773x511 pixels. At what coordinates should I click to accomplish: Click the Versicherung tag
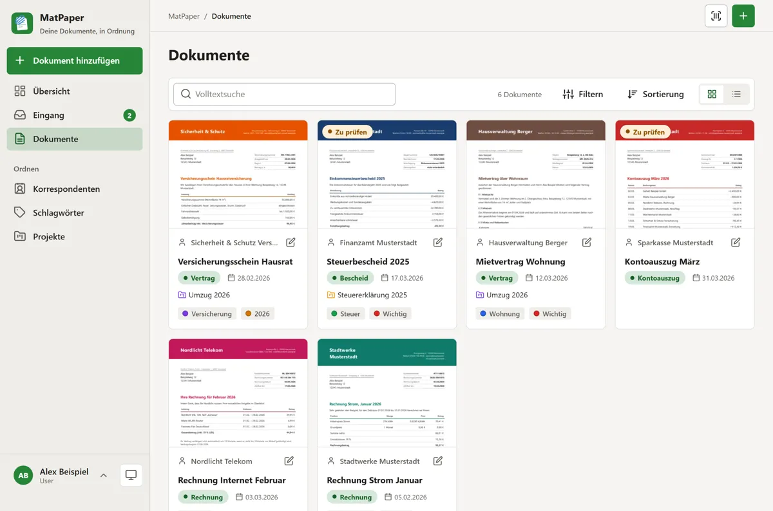click(206, 314)
